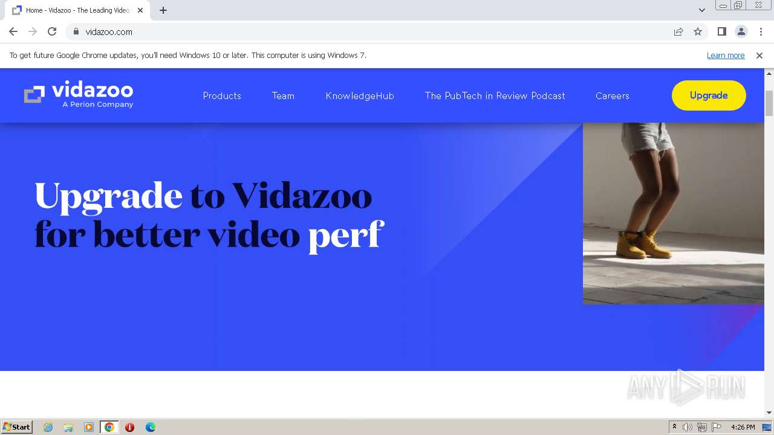This screenshot has width=774, height=435.
Task: Expand the tab search chevron
Action: pyautogui.click(x=701, y=10)
